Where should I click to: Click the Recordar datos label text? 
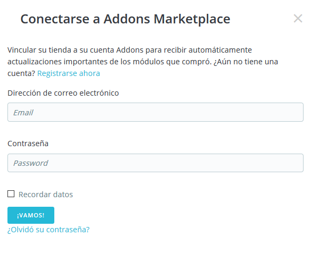click(x=46, y=195)
